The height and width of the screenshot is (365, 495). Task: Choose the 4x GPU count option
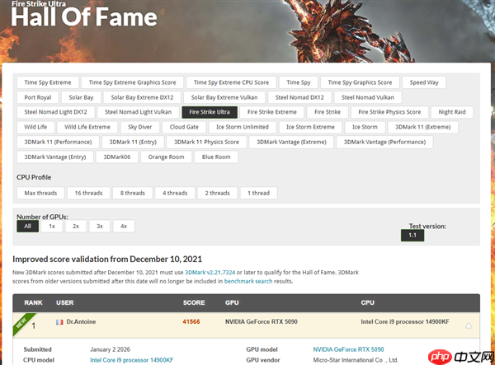point(124,226)
